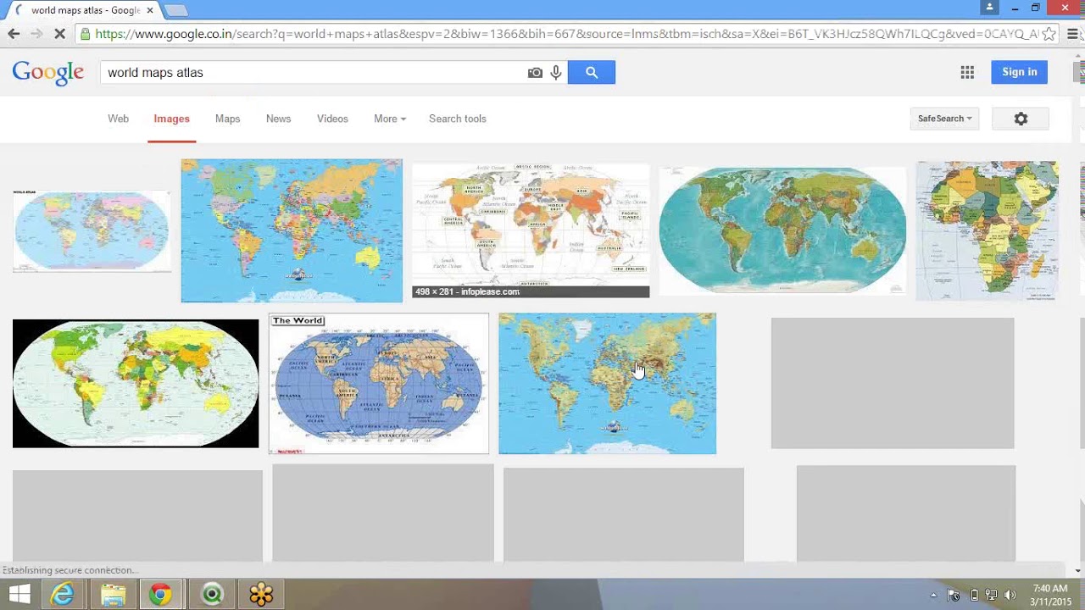This screenshot has width=1085, height=610.
Task: Go back with the browser back arrow
Action: tap(14, 34)
